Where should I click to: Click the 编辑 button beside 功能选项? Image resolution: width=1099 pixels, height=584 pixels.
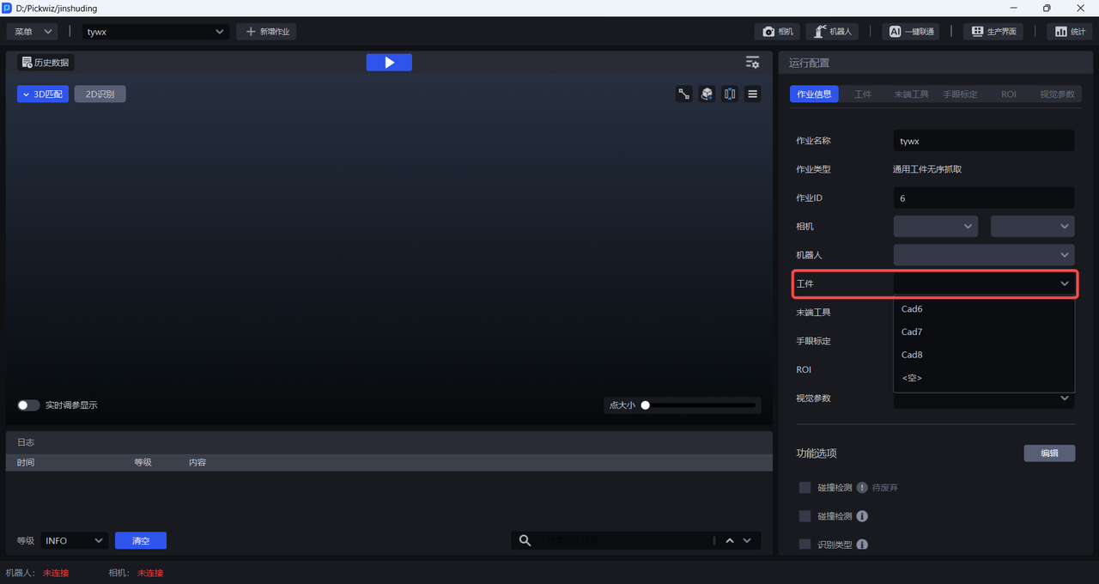pyautogui.click(x=1049, y=453)
